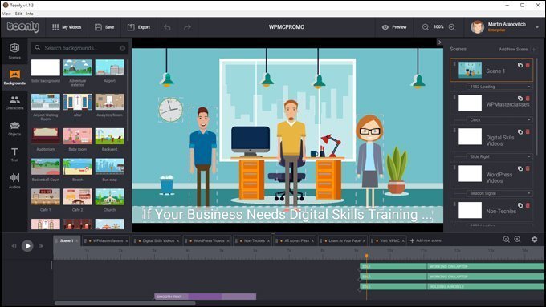
Task: Export the video
Action: [139, 27]
